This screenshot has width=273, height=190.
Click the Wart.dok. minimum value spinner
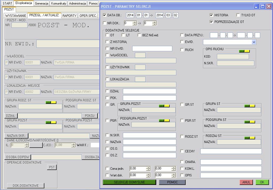(x=148, y=175)
